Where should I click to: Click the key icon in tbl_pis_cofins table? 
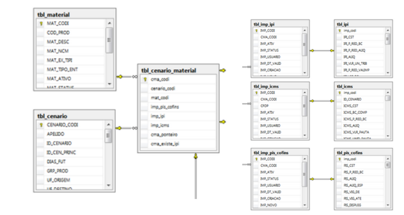coord(340,159)
